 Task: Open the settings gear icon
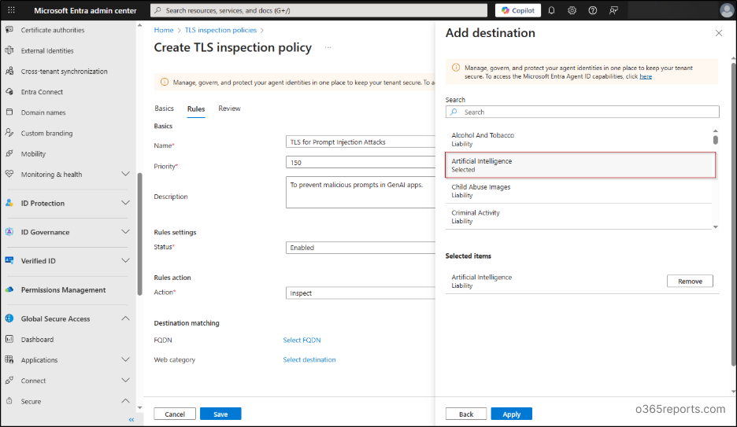pos(572,10)
